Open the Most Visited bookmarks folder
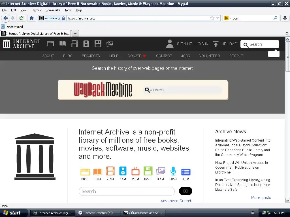 click(12, 27)
